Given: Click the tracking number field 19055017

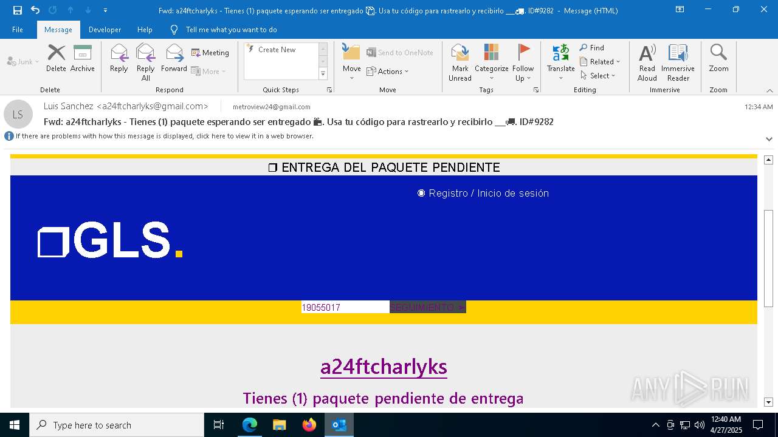Looking at the screenshot, I should click(345, 308).
